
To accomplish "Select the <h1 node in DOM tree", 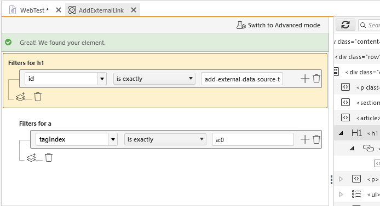I will (x=373, y=133).
